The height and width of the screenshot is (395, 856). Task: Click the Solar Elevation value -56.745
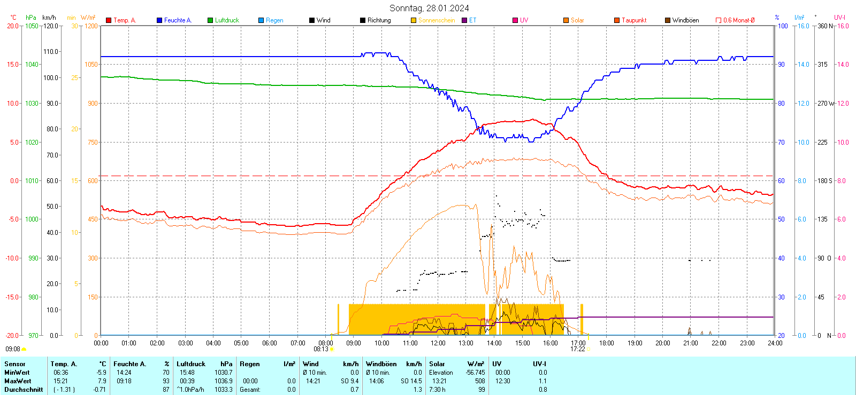(x=475, y=373)
